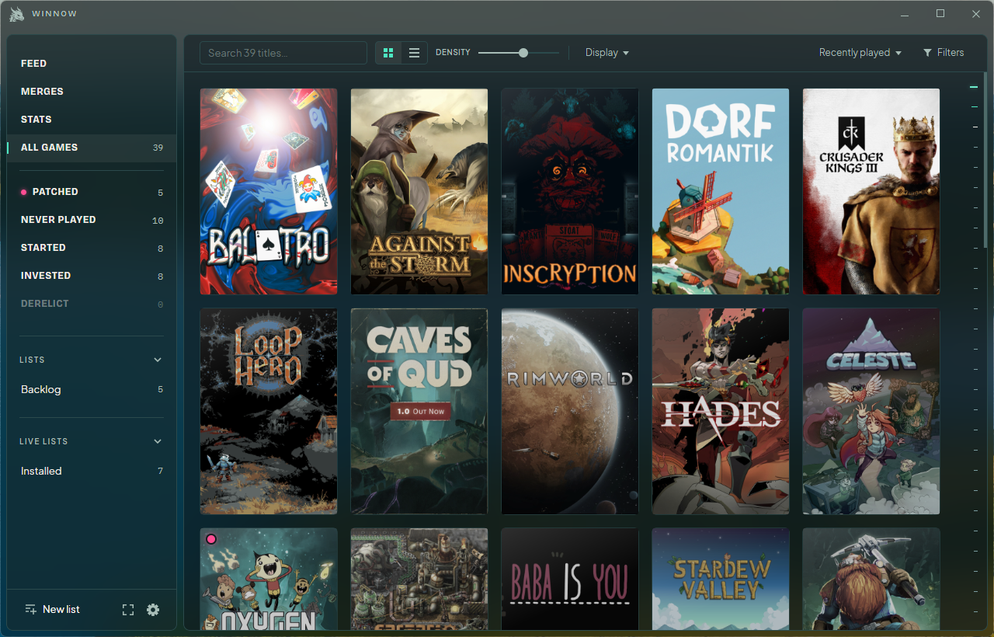The width and height of the screenshot is (994, 637).
Task: Select the Balatro game cover
Action: pyautogui.click(x=269, y=191)
